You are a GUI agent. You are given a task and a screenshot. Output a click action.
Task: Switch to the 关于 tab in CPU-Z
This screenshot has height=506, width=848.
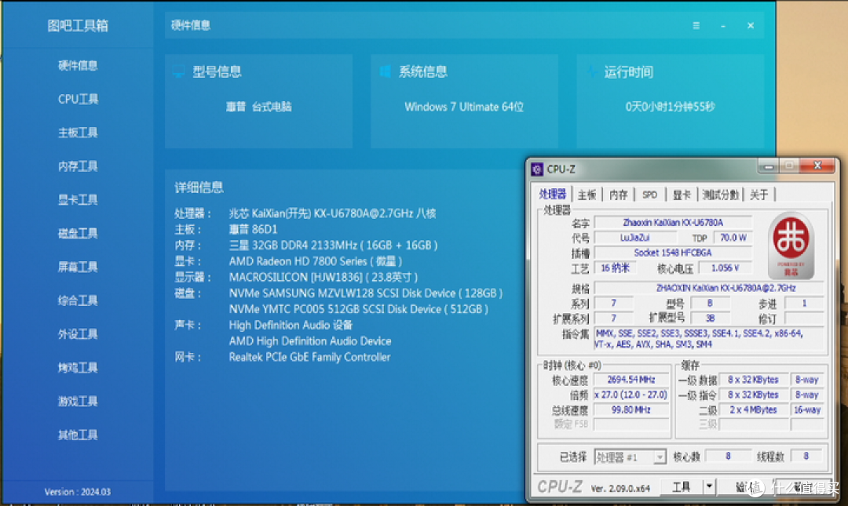pyautogui.click(x=758, y=195)
